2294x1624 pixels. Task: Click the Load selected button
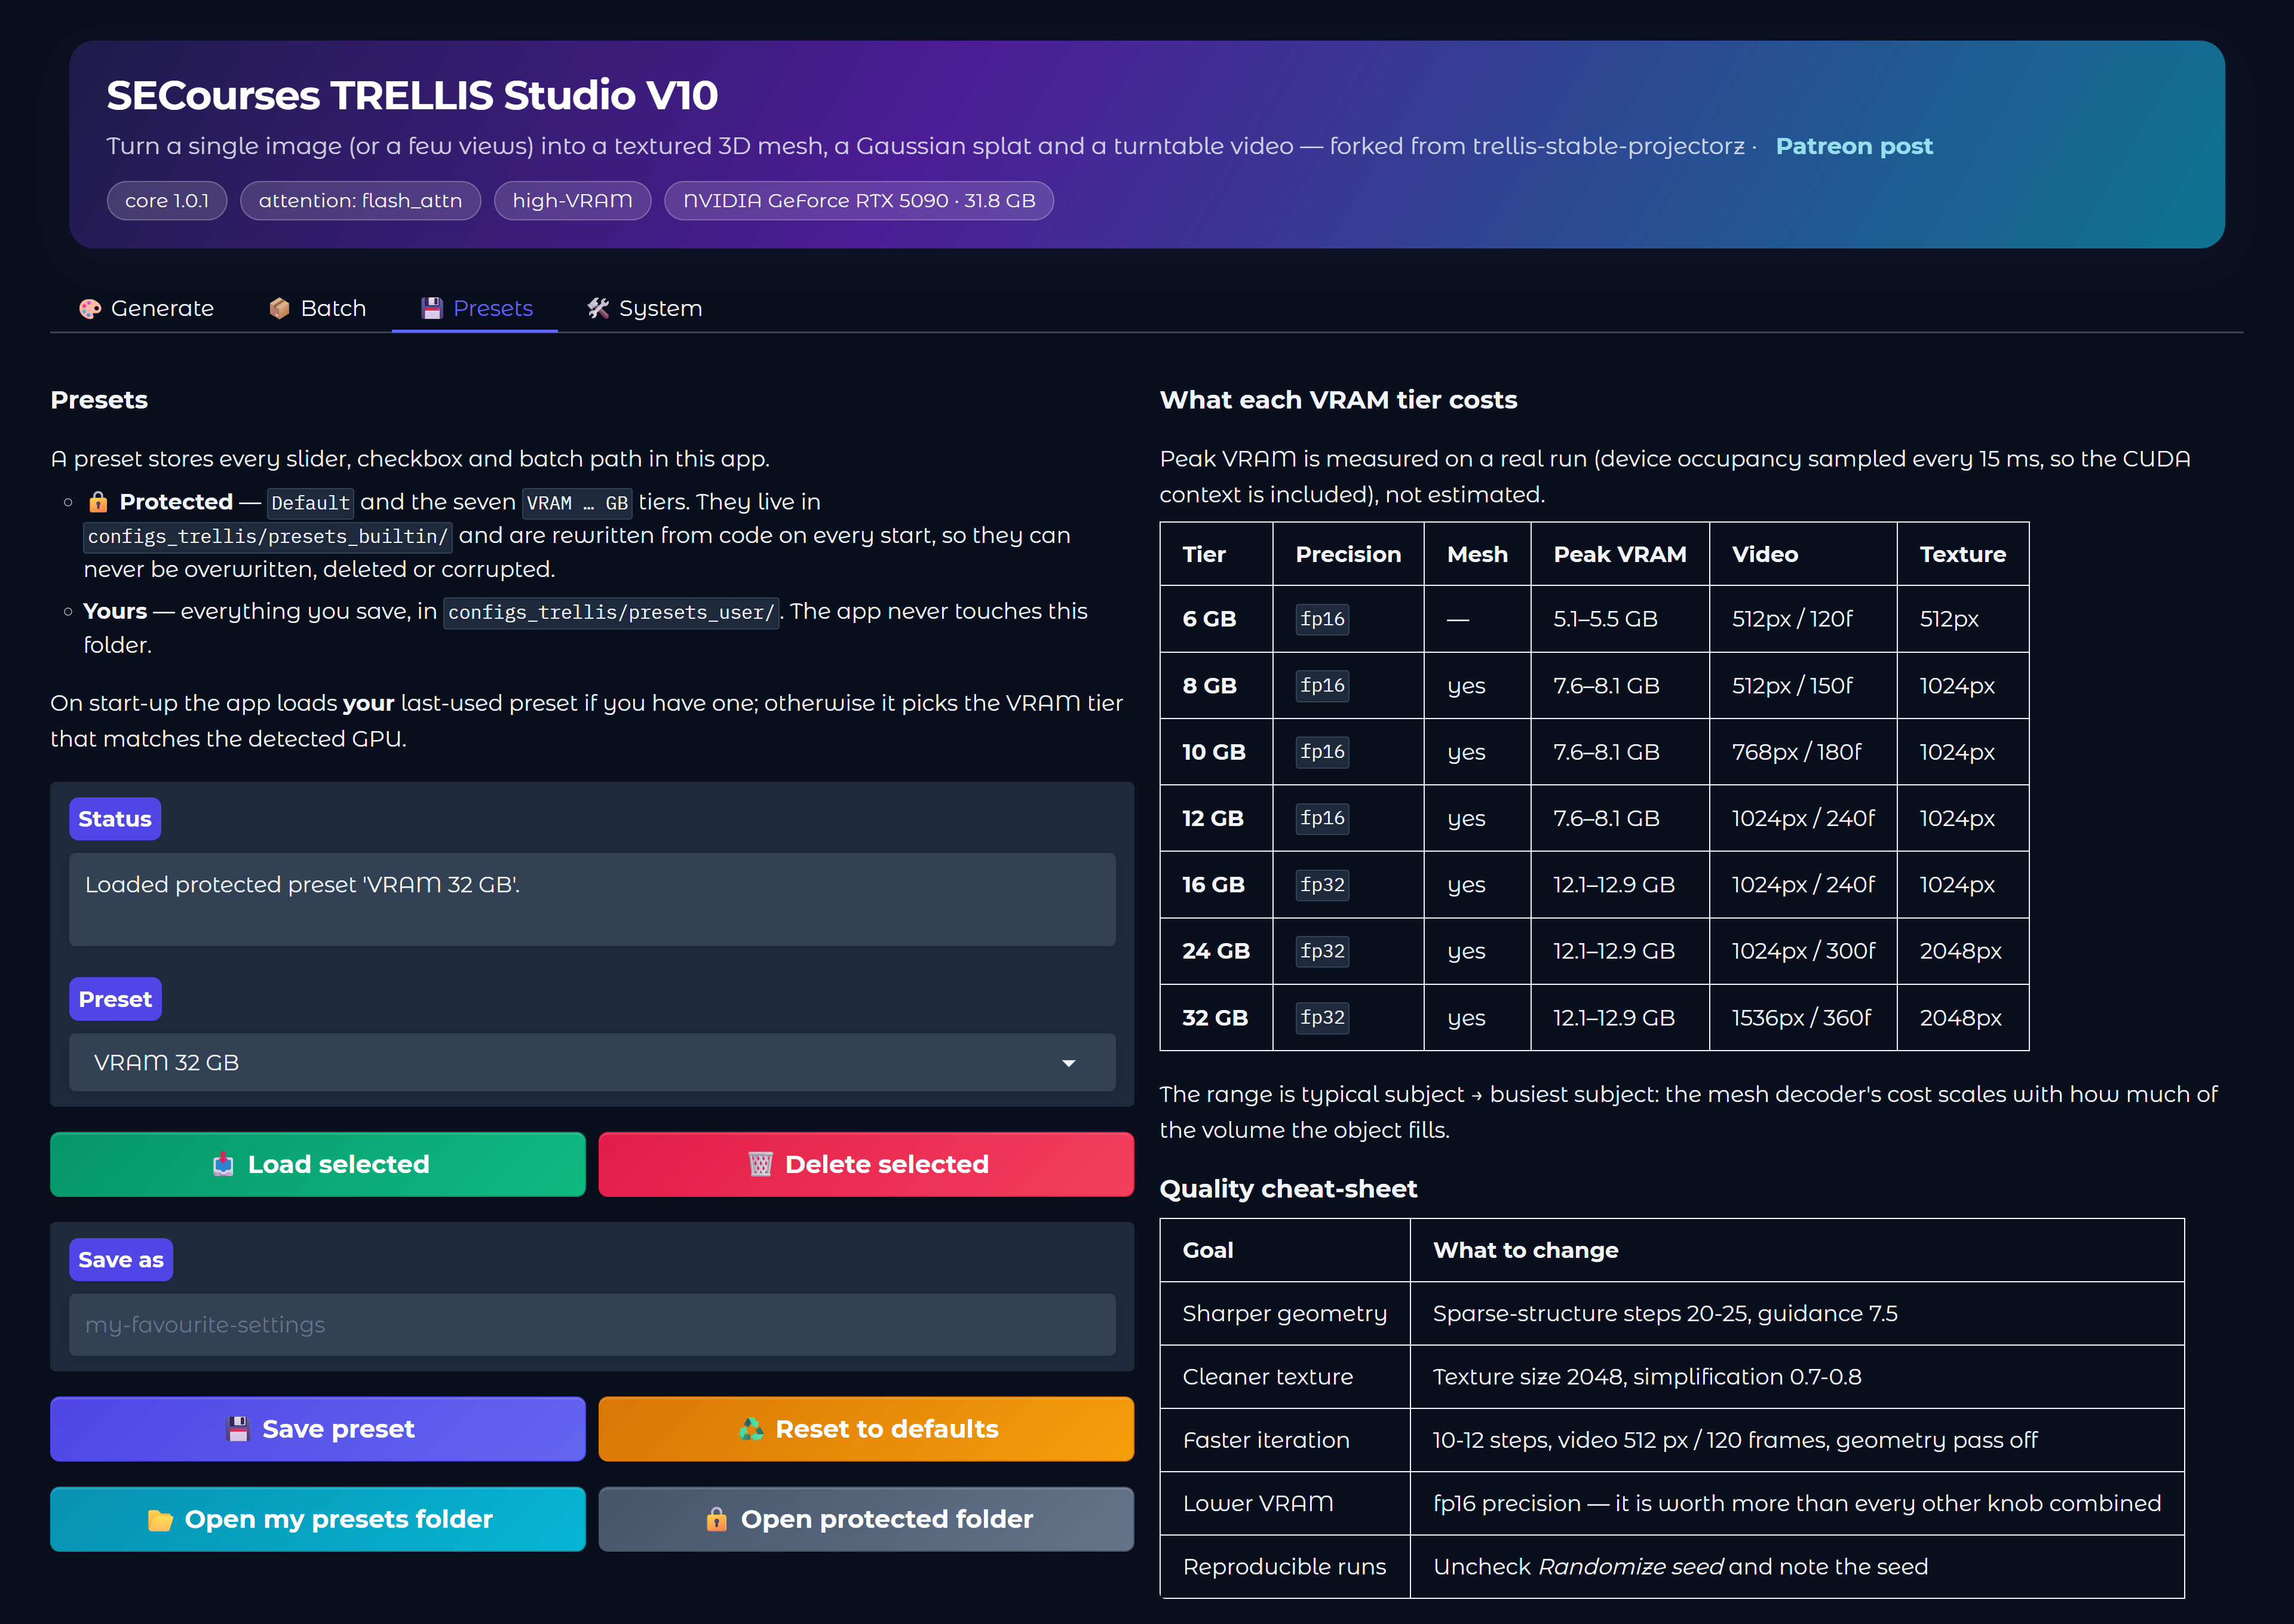pos(318,1164)
